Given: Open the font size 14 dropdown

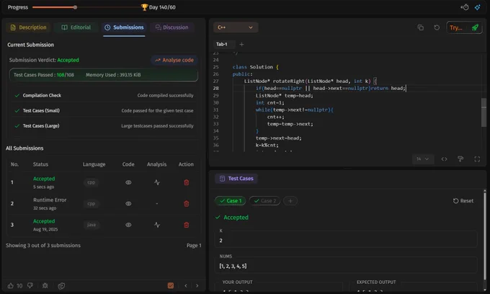Looking at the screenshot, I should point(423,159).
